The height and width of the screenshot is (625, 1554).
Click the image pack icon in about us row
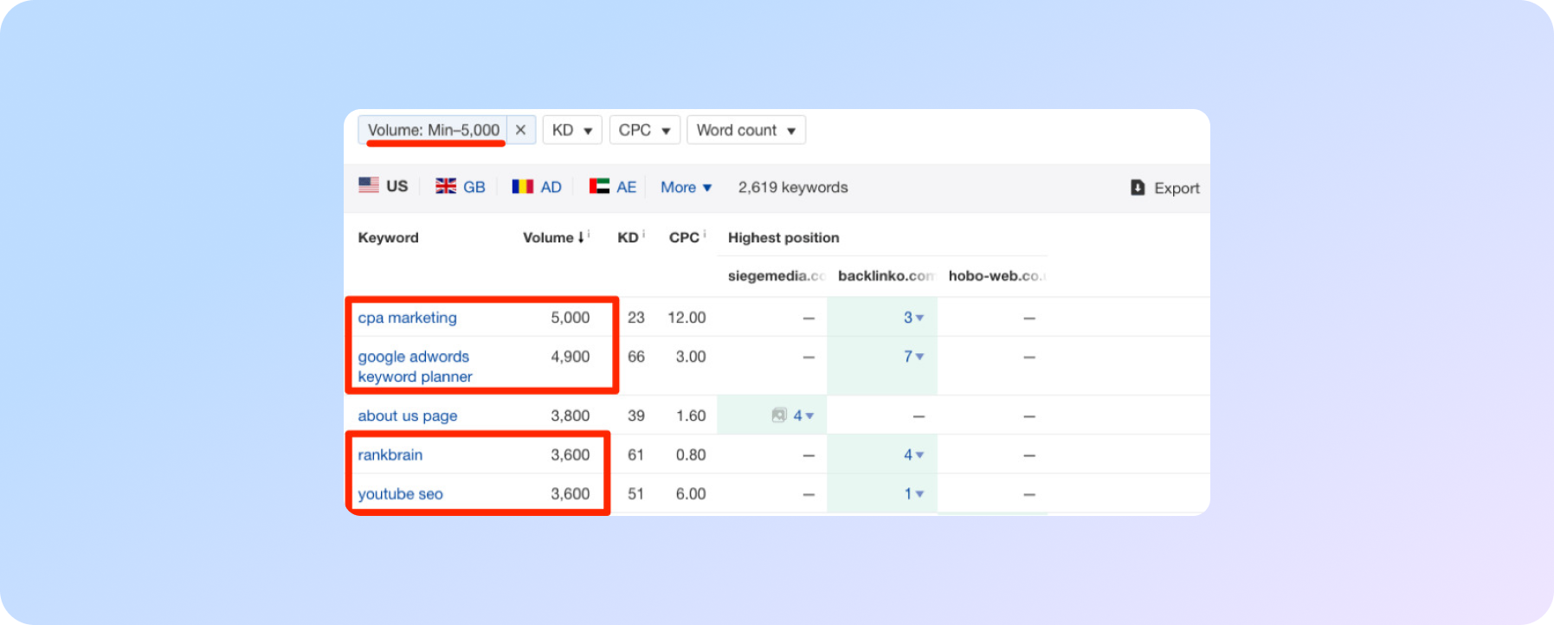point(779,416)
